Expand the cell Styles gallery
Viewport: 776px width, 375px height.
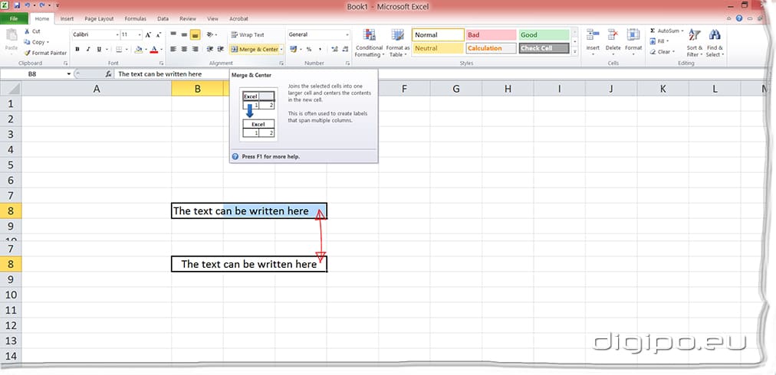574,51
